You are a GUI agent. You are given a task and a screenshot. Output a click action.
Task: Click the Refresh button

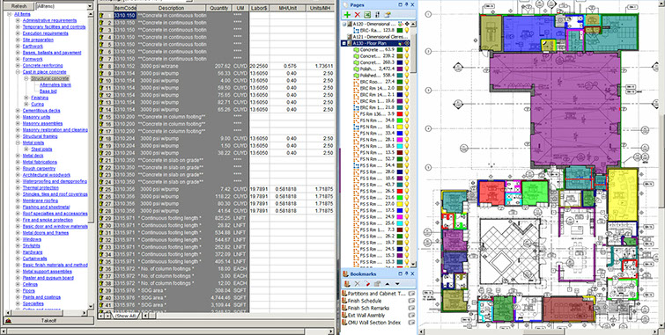pos(18,6)
